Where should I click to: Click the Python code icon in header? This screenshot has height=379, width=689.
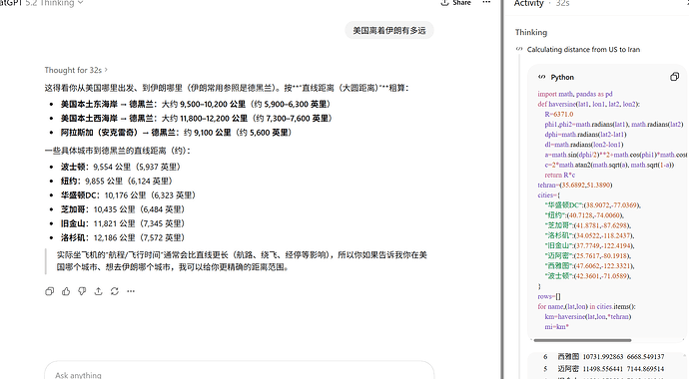[542, 77]
